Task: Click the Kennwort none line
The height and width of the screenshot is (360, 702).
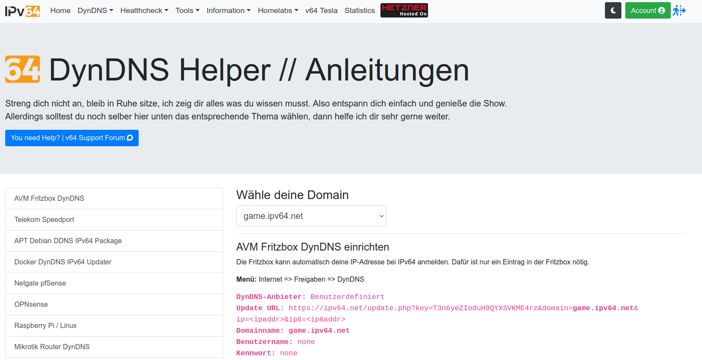Action: [267, 353]
